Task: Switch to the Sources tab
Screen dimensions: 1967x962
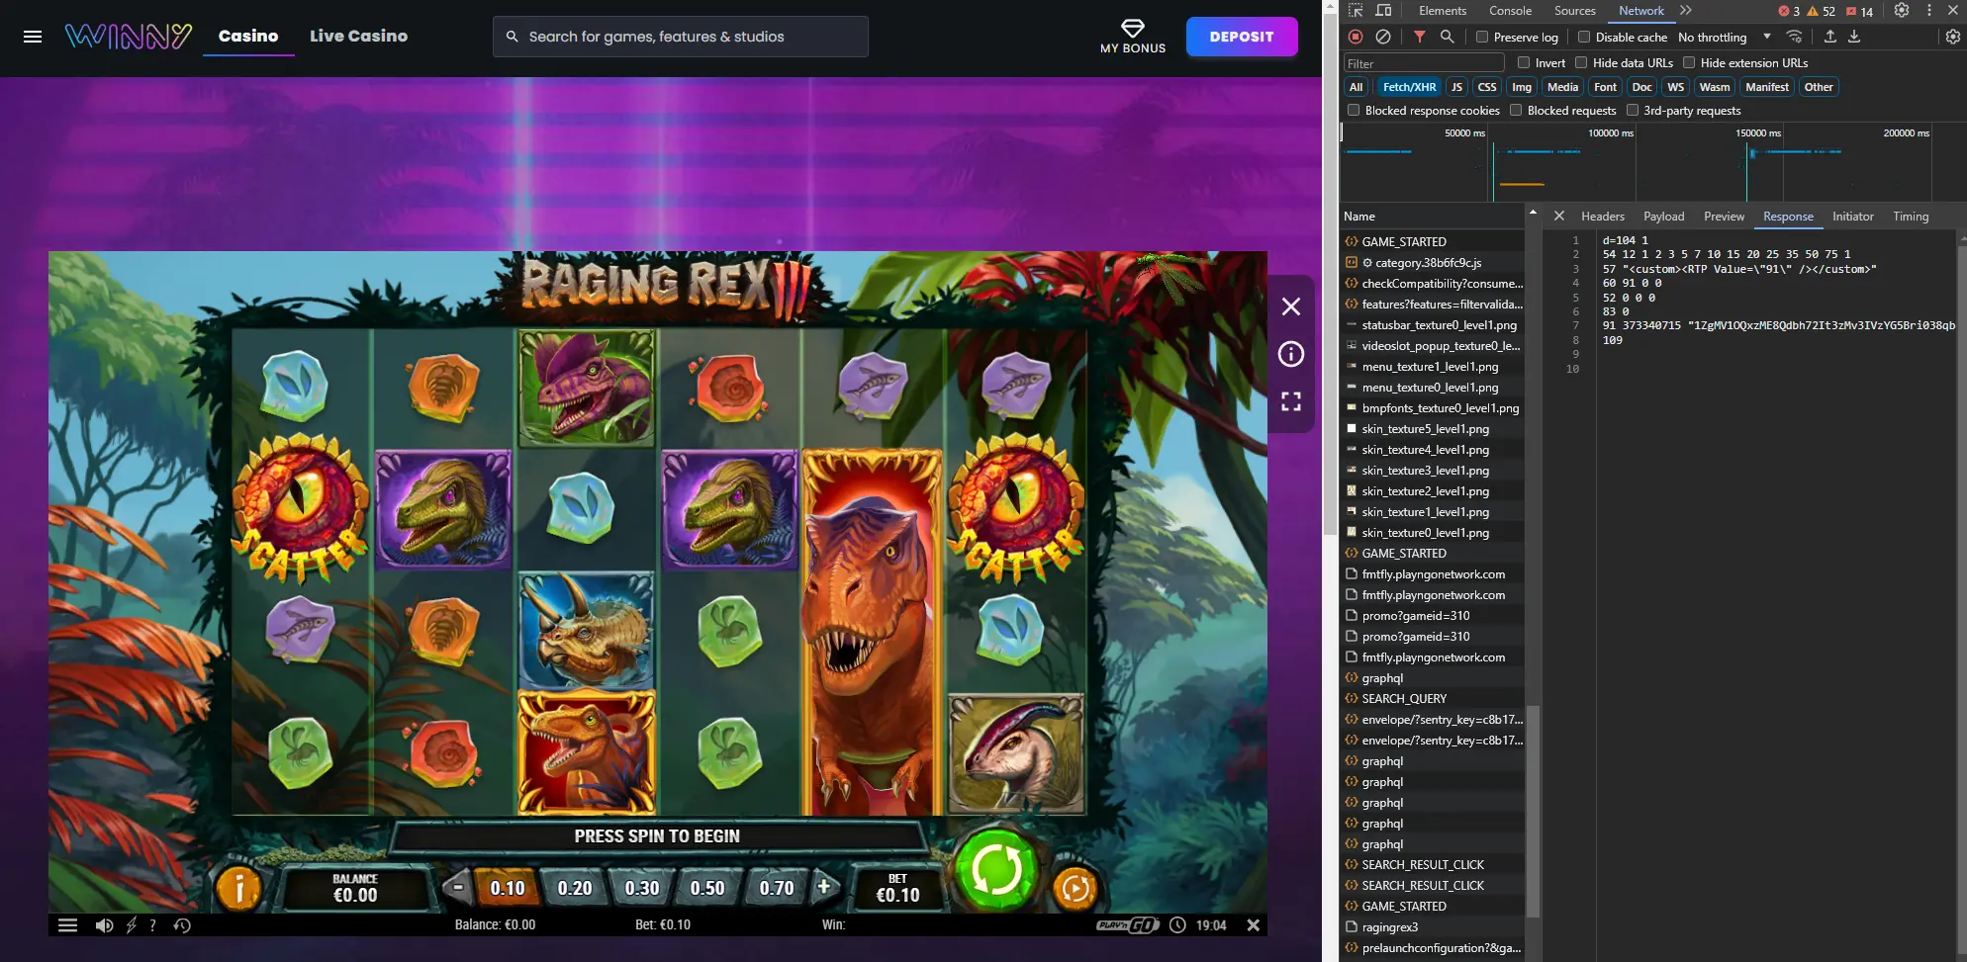Action: [x=1574, y=11]
